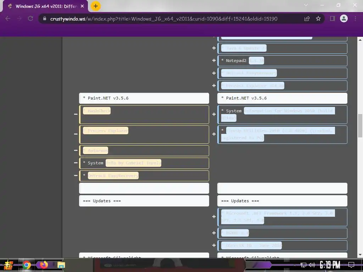
Task: Click the added Microsoft .NET Framework line
Action: (x=282, y=217)
